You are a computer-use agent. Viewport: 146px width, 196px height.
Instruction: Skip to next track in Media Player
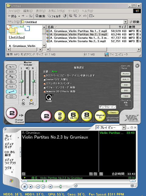click(x=43, y=187)
